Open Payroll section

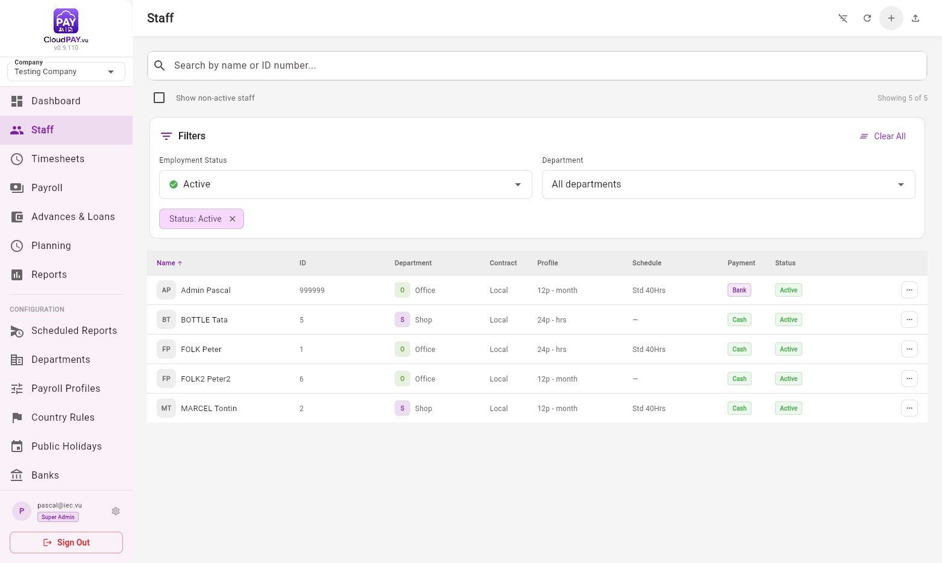pos(66,187)
